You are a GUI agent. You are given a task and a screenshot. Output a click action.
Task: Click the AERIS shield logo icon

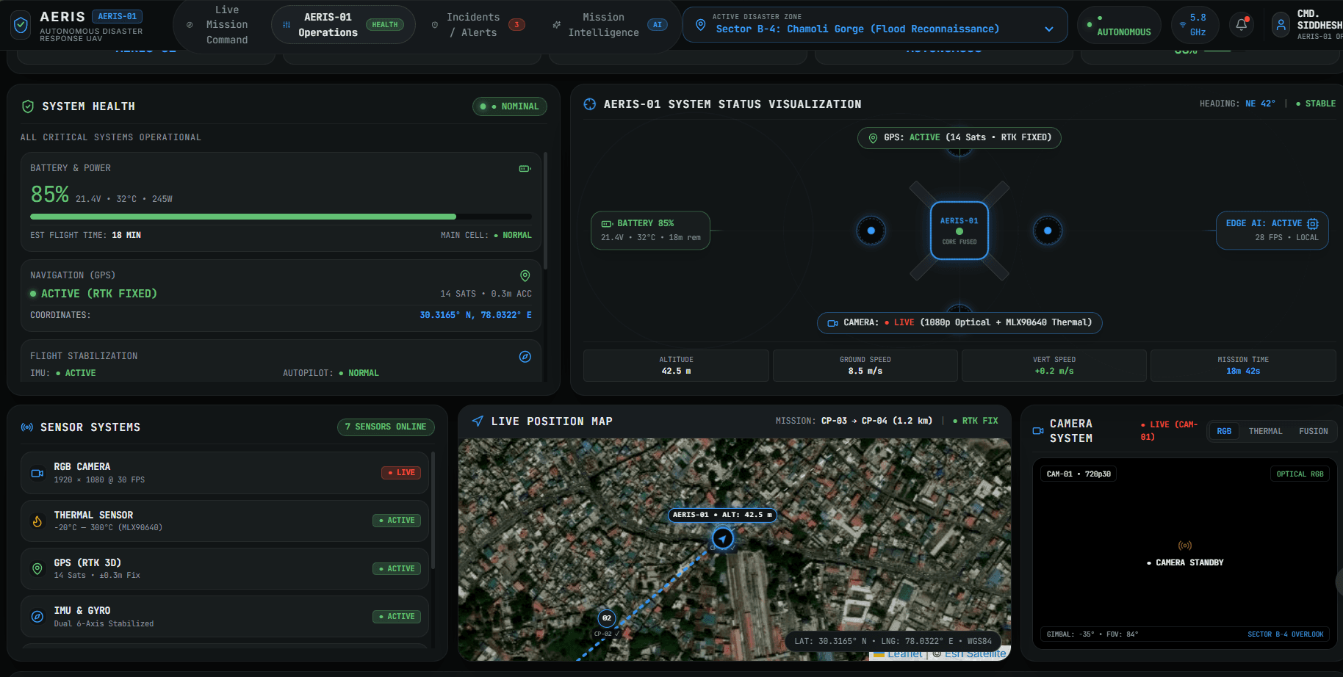click(x=21, y=25)
